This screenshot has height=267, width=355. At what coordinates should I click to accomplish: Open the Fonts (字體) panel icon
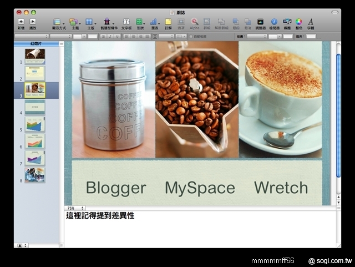point(311,22)
